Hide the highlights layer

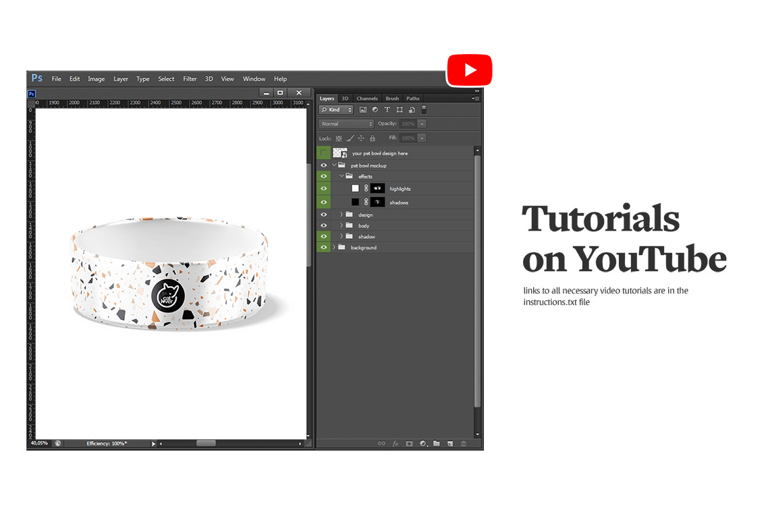[x=324, y=189]
